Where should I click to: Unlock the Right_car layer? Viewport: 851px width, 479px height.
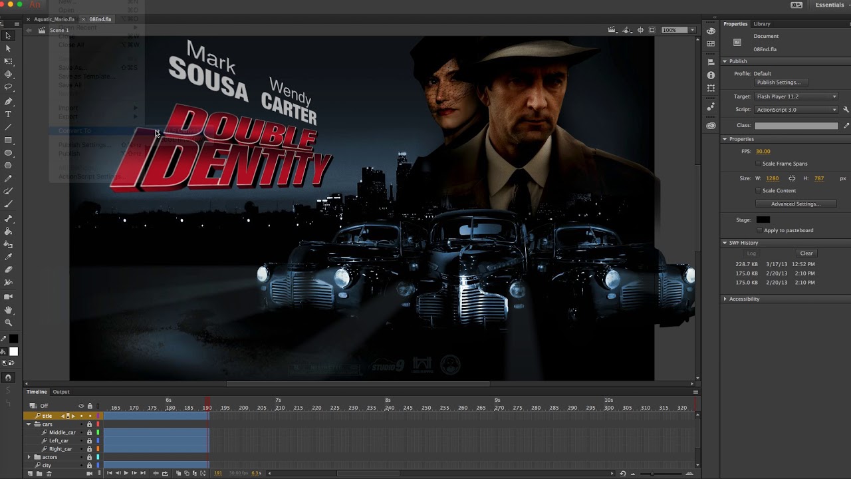coord(89,449)
